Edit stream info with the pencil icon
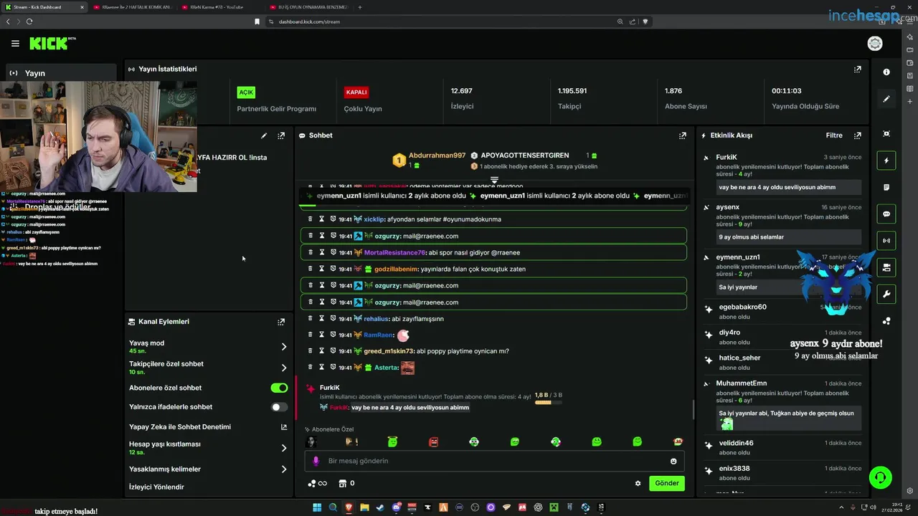The width and height of the screenshot is (918, 516). click(264, 135)
